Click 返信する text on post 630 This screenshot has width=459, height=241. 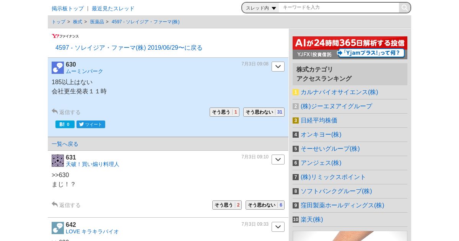pyautogui.click(x=70, y=112)
